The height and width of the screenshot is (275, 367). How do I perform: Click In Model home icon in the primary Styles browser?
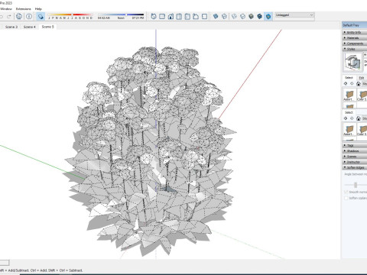359,83
